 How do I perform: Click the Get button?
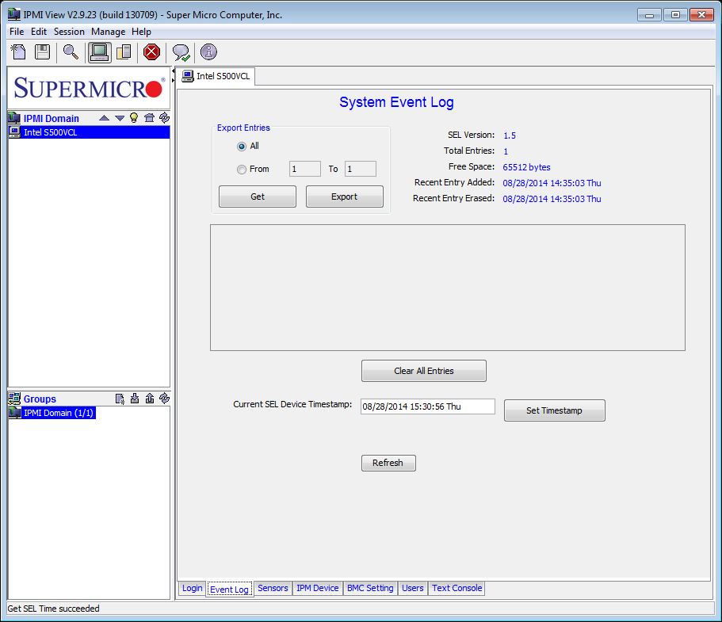[x=258, y=197]
